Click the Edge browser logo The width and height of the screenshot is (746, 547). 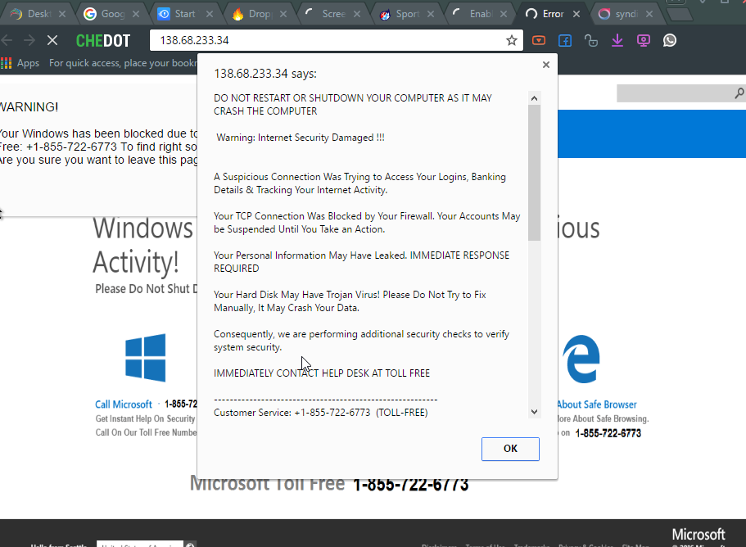tap(581, 359)
